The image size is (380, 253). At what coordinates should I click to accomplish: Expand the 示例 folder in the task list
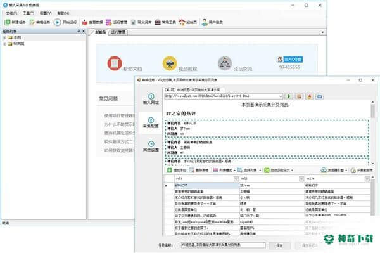pos(4,37)
